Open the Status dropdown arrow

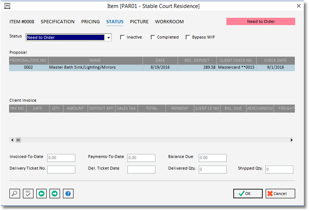click(109, 38)
